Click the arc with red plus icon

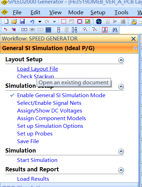point(85,30)
